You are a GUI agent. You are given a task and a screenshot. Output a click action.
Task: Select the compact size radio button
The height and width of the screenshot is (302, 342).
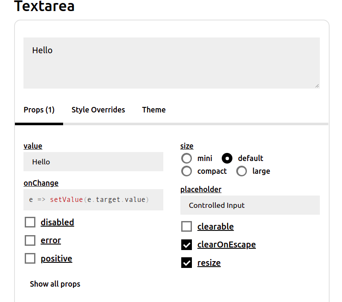tap(186, 171)
